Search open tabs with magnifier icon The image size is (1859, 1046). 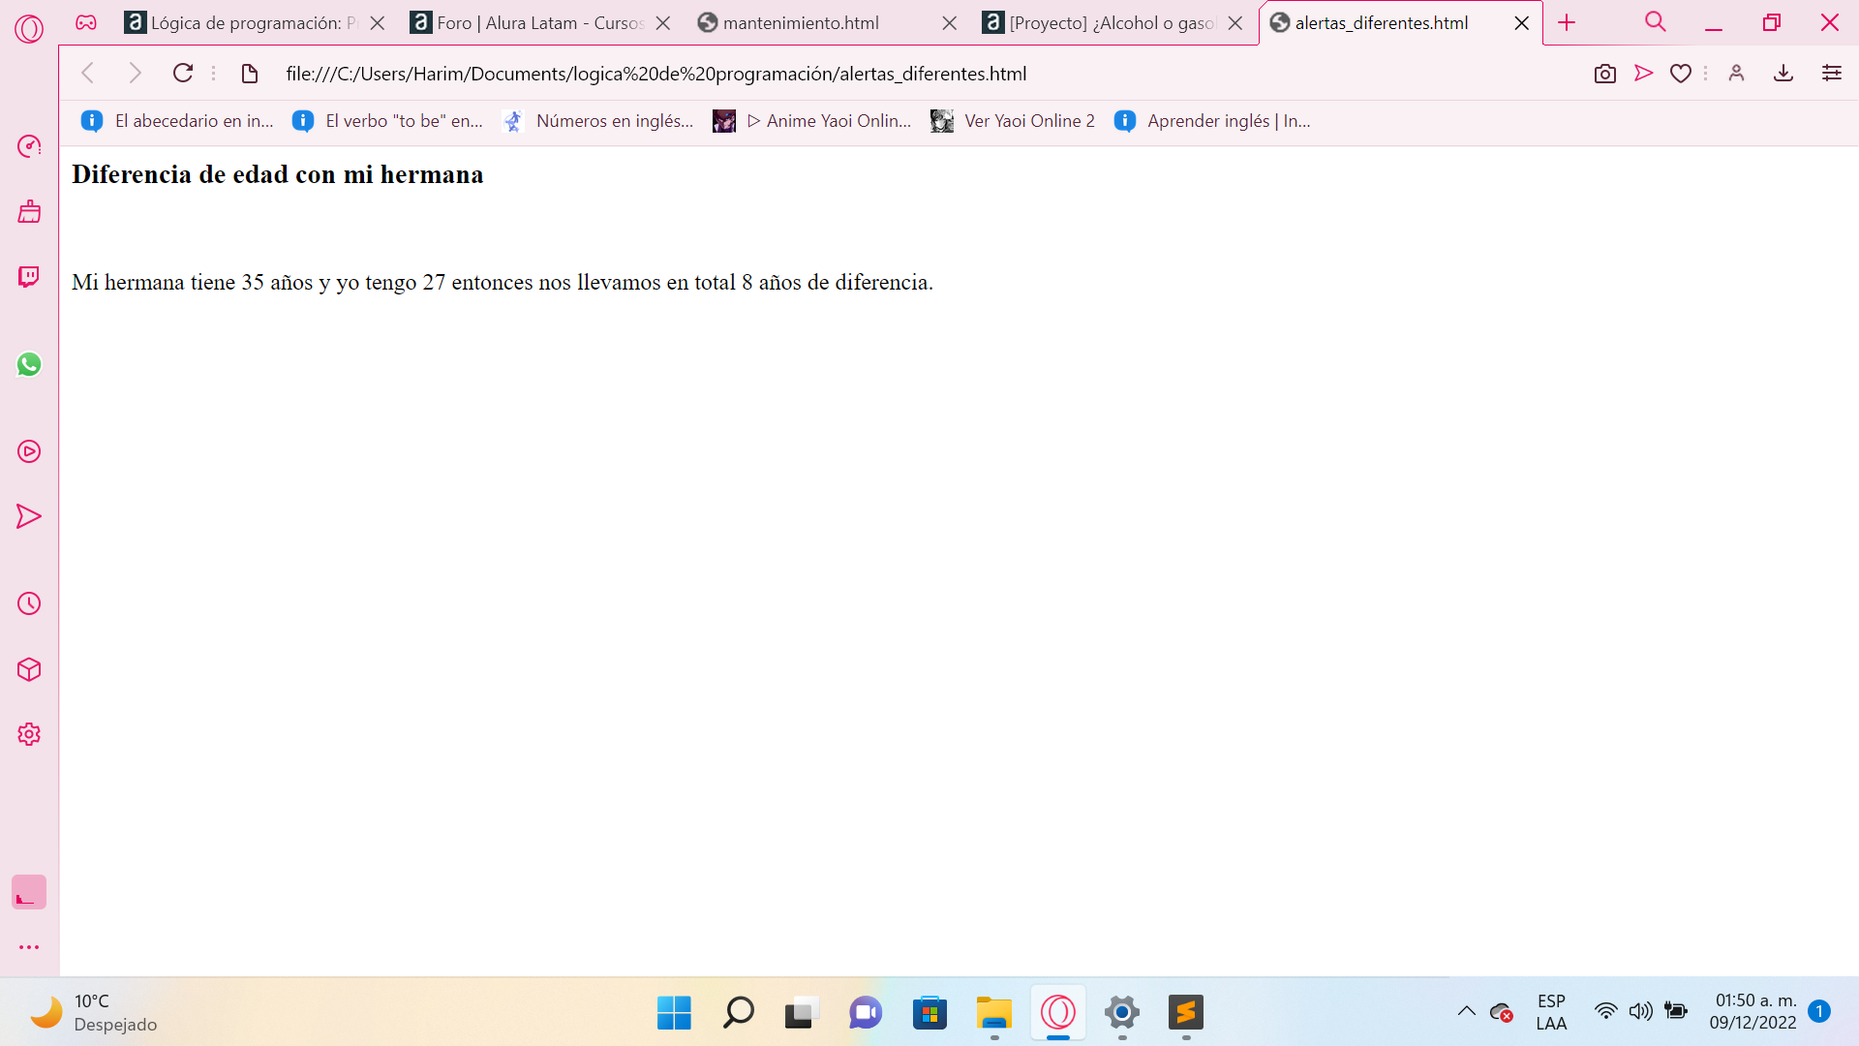pos(1656,22)
